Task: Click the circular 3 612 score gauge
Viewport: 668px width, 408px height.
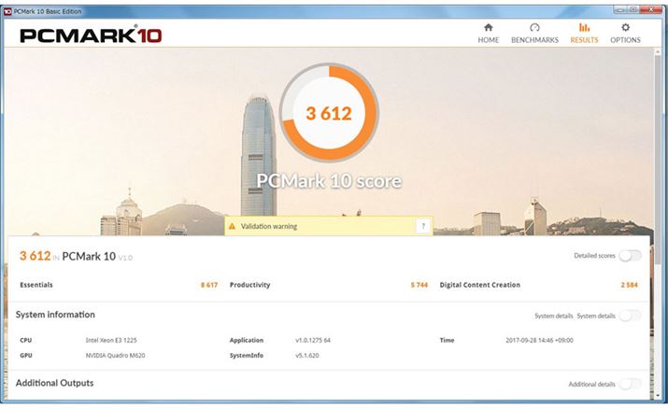Action: pyautogui.click(x=329, y=113)
